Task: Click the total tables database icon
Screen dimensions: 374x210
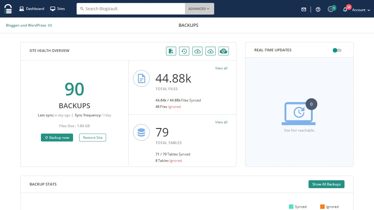Action: tap(141, 132)
